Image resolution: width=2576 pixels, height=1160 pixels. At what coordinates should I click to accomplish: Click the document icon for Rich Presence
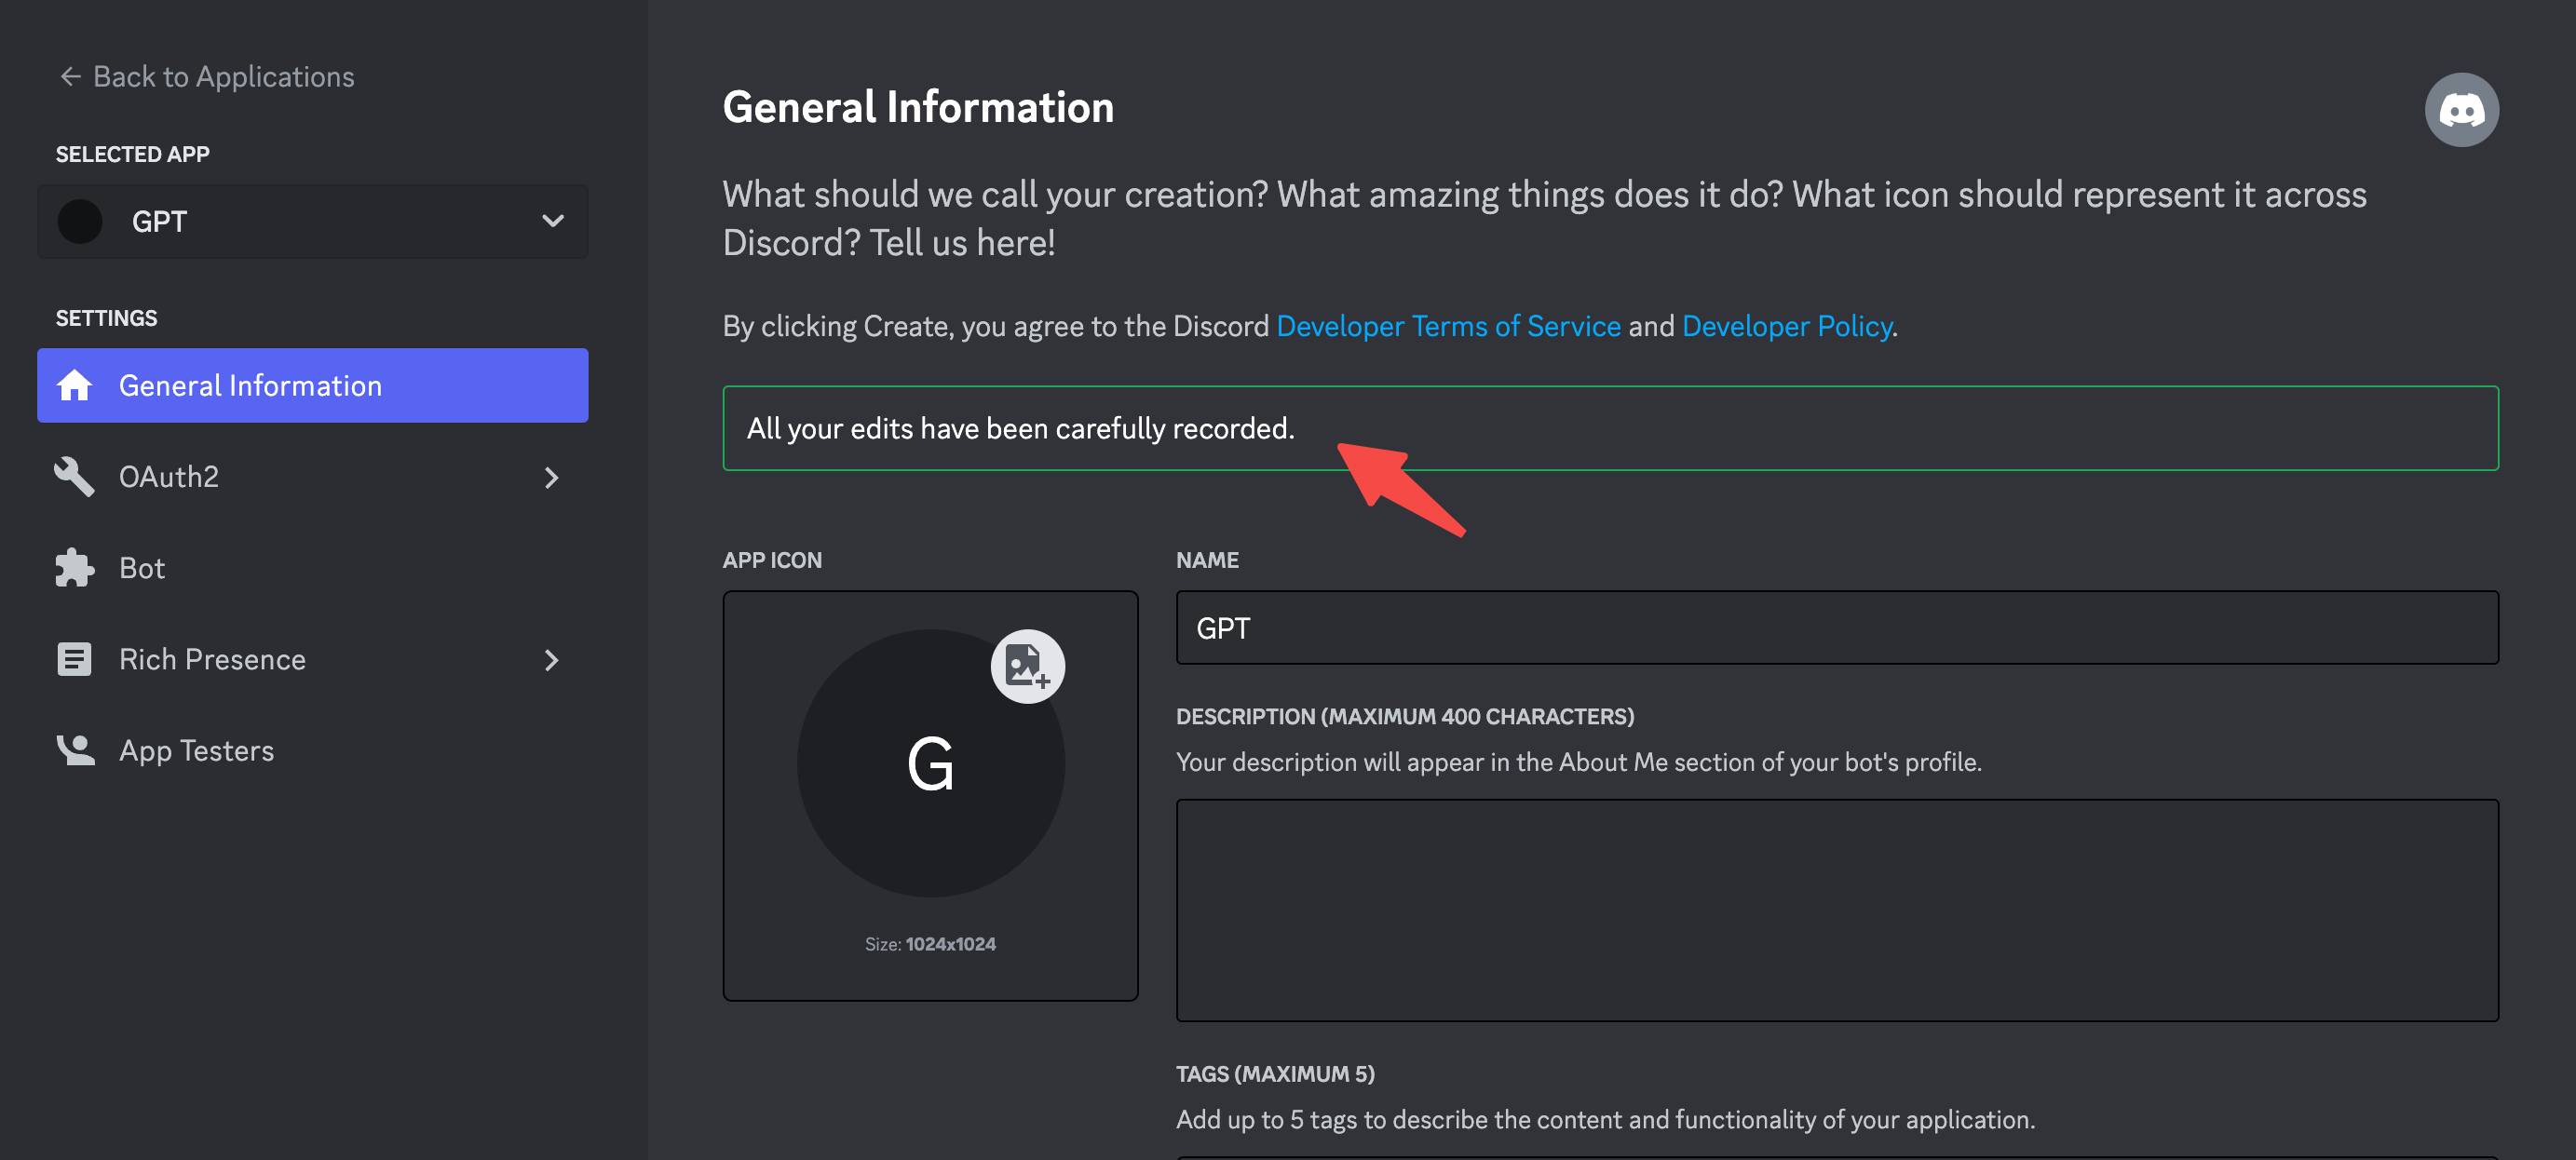74,659
